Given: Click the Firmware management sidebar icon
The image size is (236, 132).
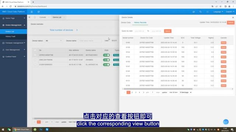Looking at the screenshot, I should click(3, 43).
